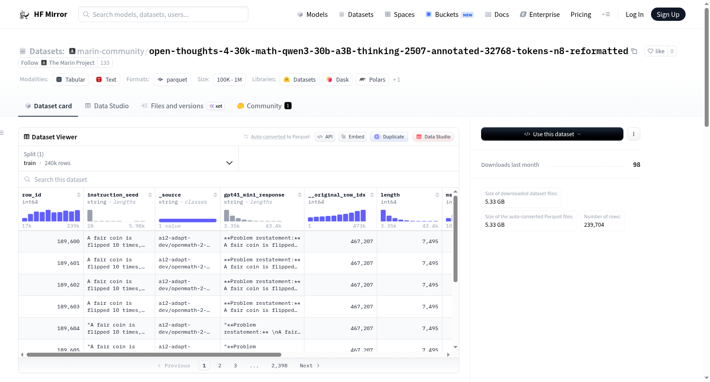The image size is (710, 382).
Task: Click the marin-community organization avatar
Action: pyautogui.click(x=72, y=51)
